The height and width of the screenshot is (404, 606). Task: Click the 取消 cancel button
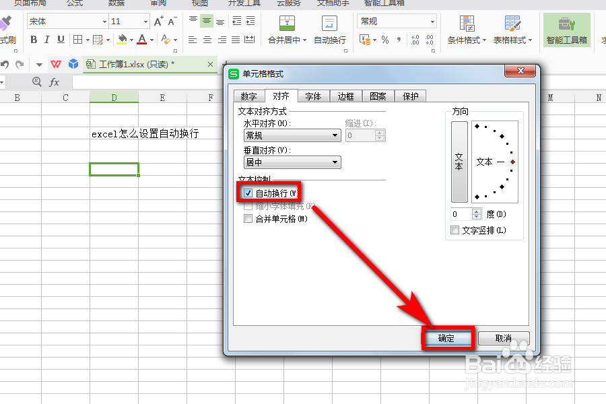pos(504,338)
